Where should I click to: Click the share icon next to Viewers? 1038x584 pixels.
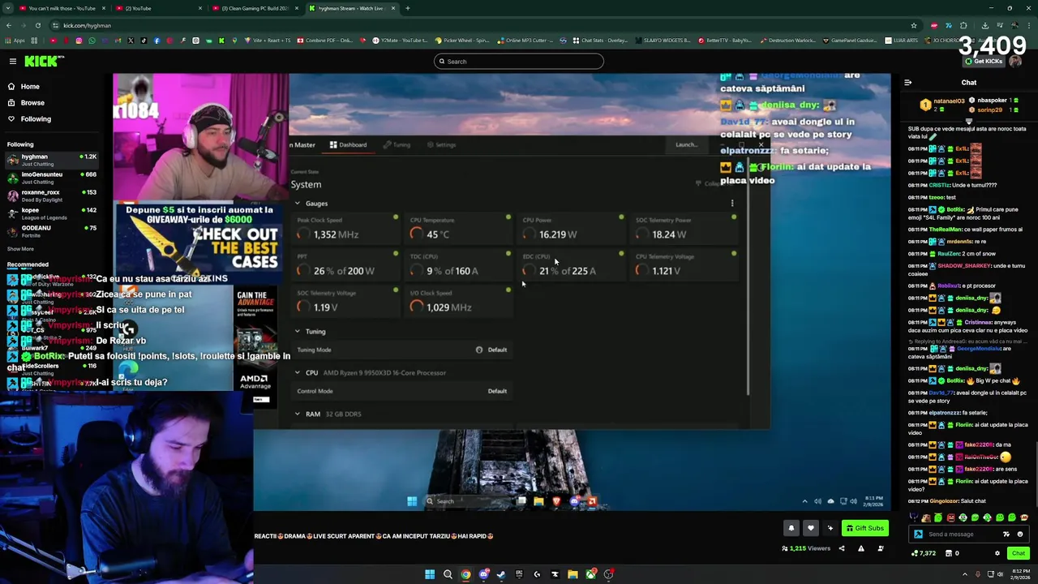[841, 549]
